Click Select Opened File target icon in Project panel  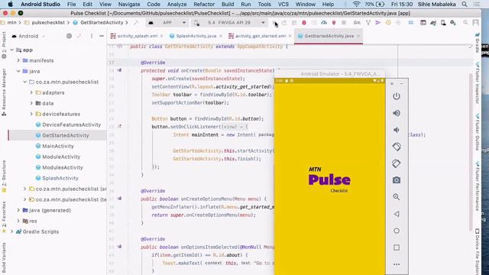pos(70,36)
